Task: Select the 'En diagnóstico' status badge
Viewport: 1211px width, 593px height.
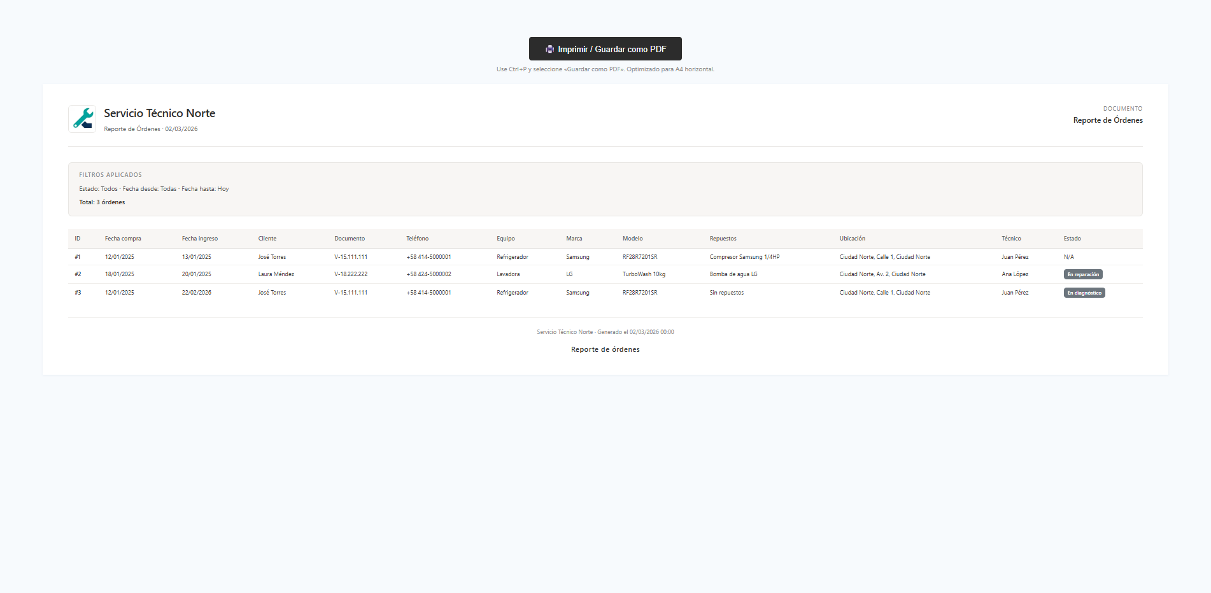Action: [1084, 293]
